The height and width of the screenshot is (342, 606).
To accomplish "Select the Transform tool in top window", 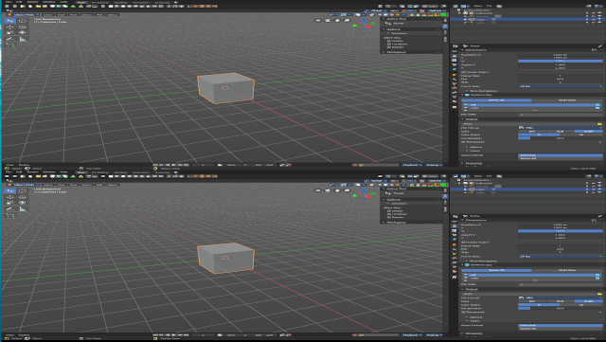I will pos(23,32).
